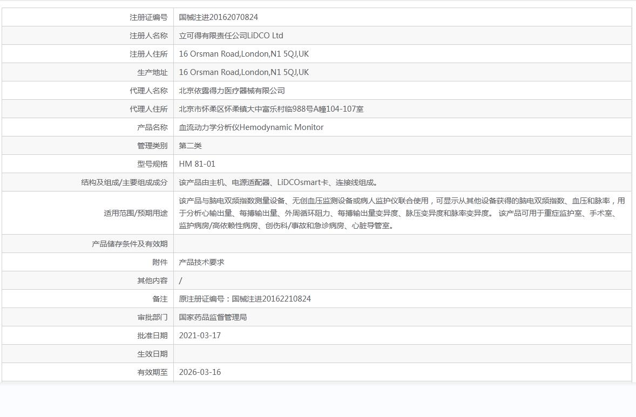
Task: Click the 生效日期 row label
Action: point(152,354)
